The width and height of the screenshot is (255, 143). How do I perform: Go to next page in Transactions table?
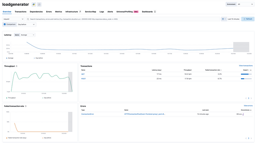[251, 98]
